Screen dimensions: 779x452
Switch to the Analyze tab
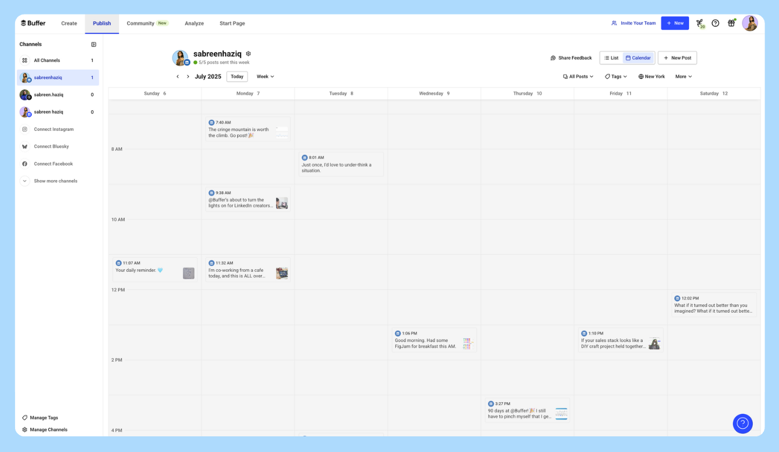194,23
